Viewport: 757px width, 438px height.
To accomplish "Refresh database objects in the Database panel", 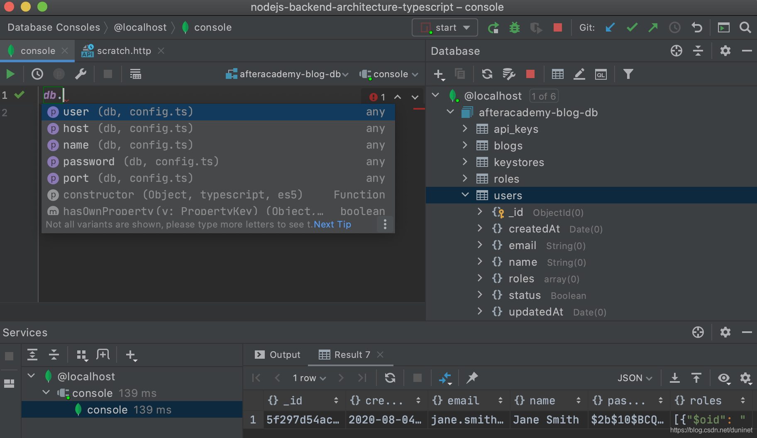I will (486, 74).
